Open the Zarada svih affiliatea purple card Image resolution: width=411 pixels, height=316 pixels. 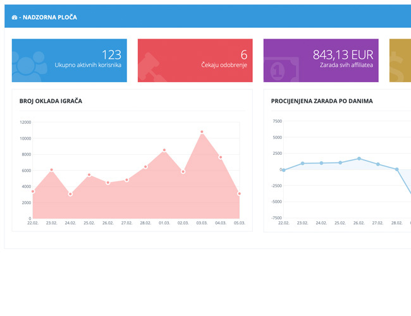[321, 61]
